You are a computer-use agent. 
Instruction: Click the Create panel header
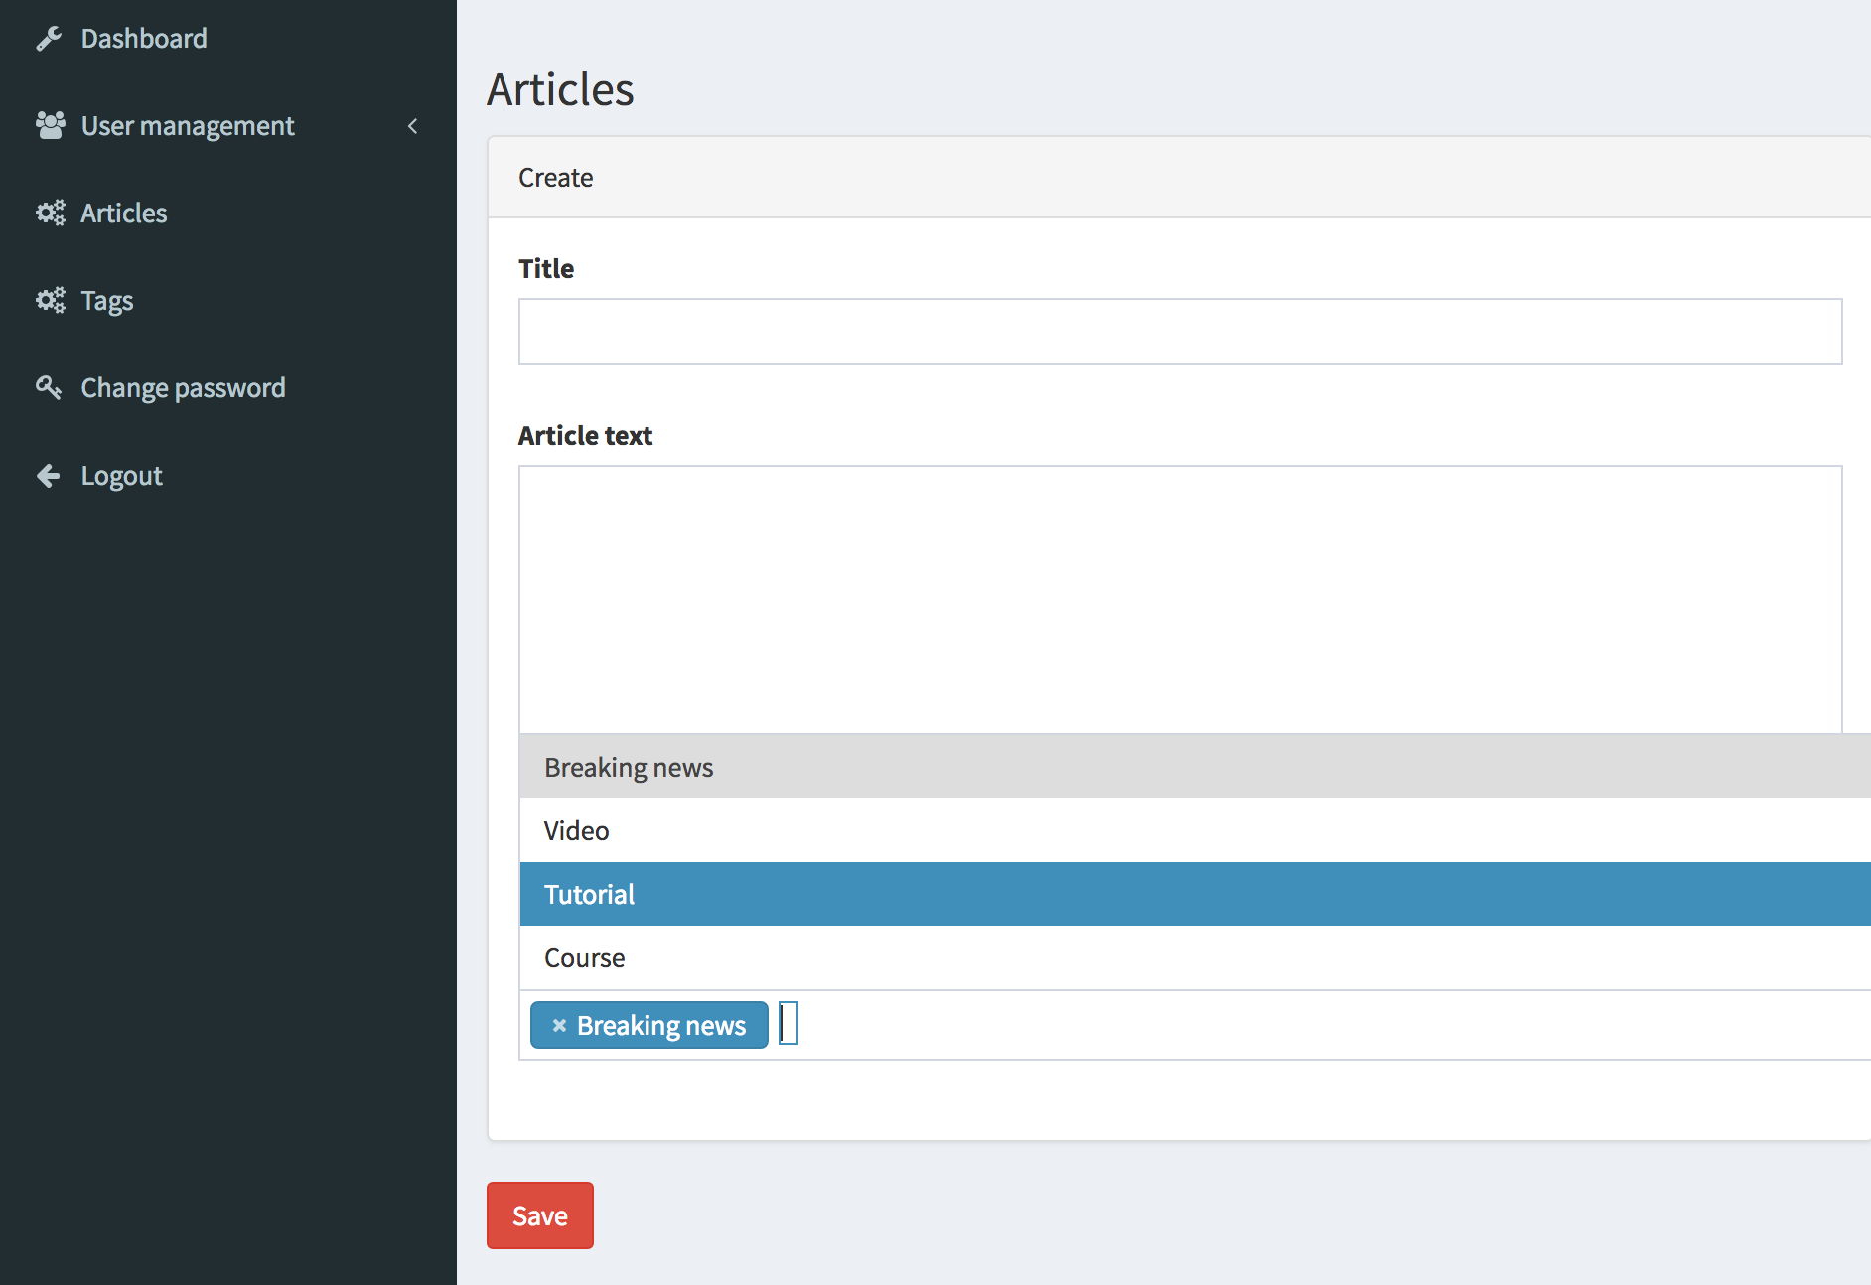554,177
